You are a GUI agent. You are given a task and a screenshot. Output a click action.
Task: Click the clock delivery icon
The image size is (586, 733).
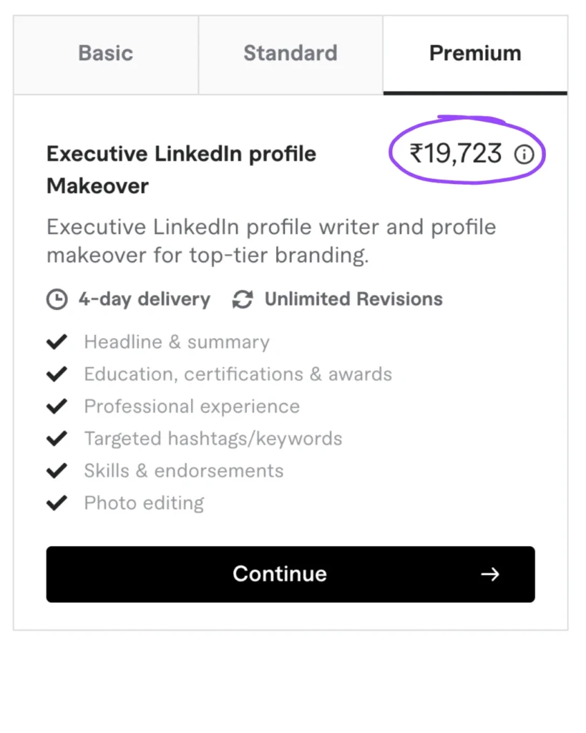click(x=57, y=299)
